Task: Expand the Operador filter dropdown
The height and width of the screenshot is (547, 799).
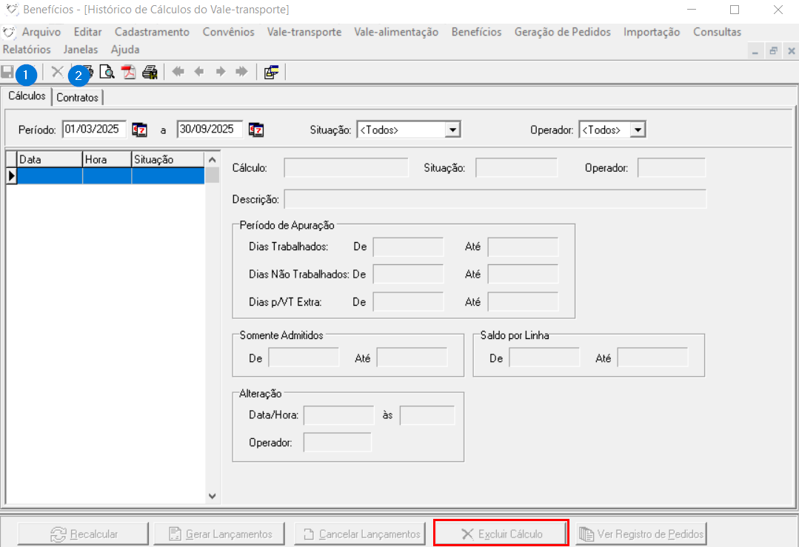Action: (638, 130)
